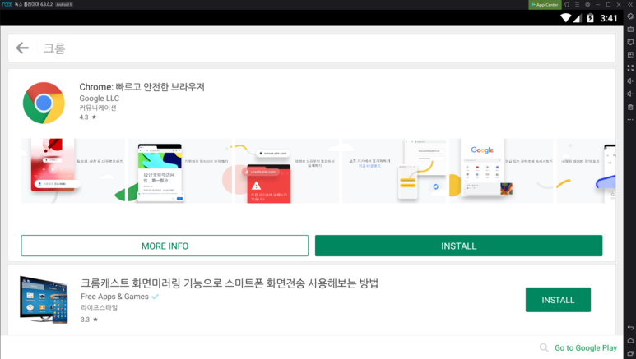Show more sidebar tools via three dots
The width and height of the screenshot is (636, 359).
(x=630, y=120)
